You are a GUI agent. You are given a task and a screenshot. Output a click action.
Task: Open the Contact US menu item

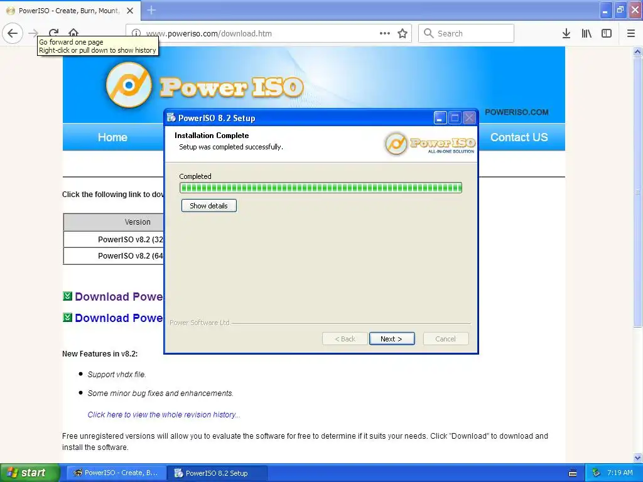pyautogui.click(x=519, y=137)
